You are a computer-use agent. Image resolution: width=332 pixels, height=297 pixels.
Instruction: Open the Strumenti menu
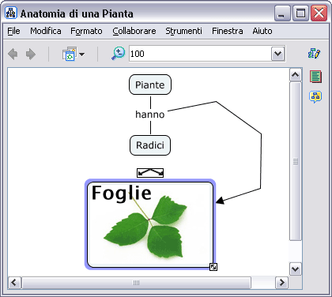[x=183, y=31]
